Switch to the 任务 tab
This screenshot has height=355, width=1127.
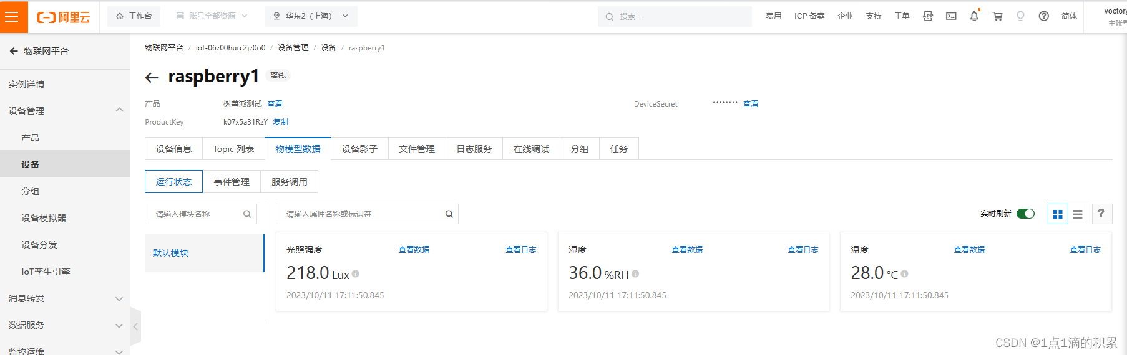coord(618,149)
